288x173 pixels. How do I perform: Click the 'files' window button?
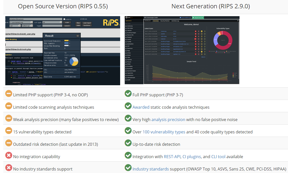pos(78,23)
